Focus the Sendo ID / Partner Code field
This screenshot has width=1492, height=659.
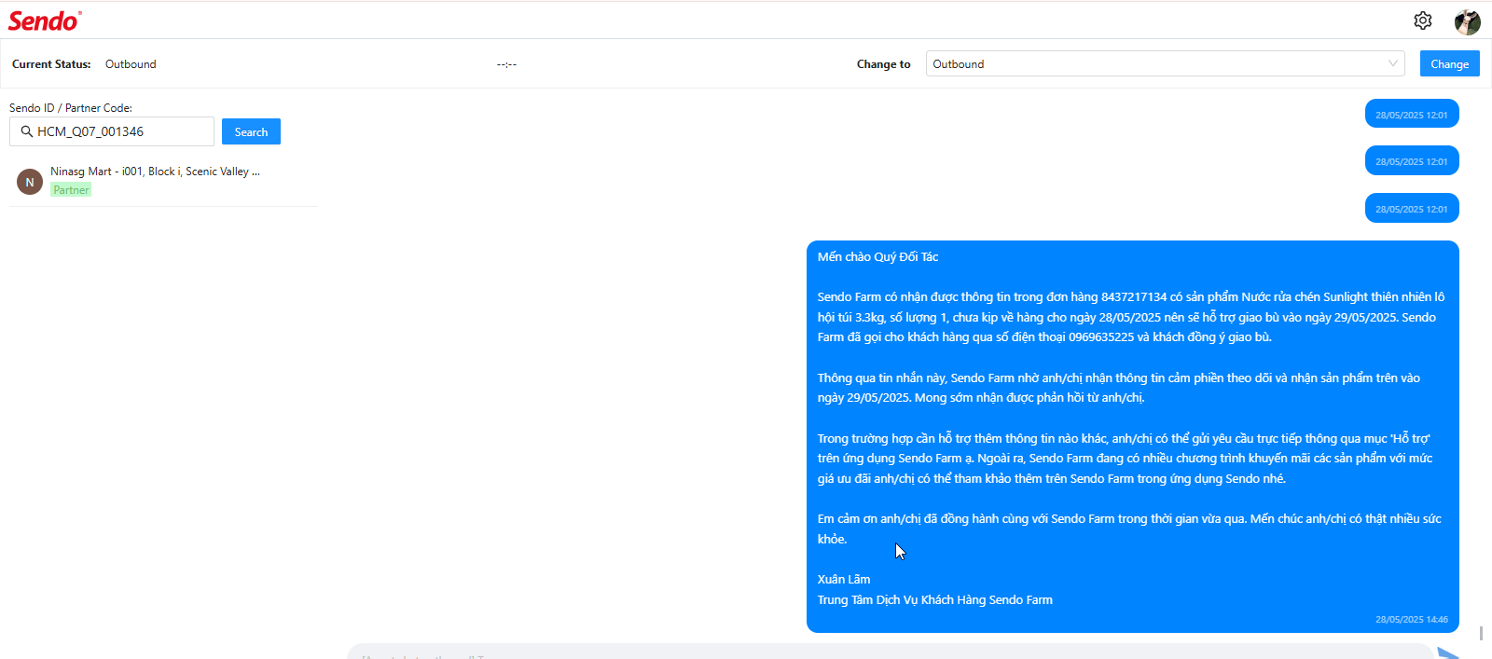coord(112,131)
